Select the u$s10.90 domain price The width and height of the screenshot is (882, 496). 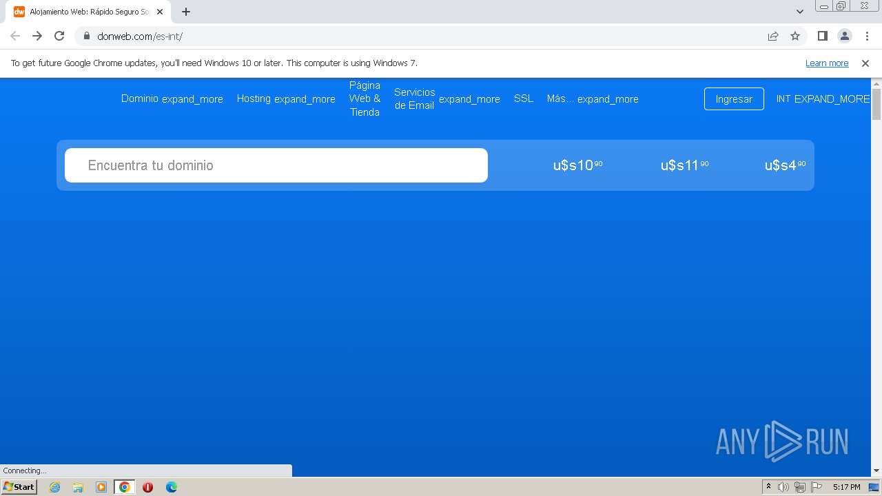[577, 165]
